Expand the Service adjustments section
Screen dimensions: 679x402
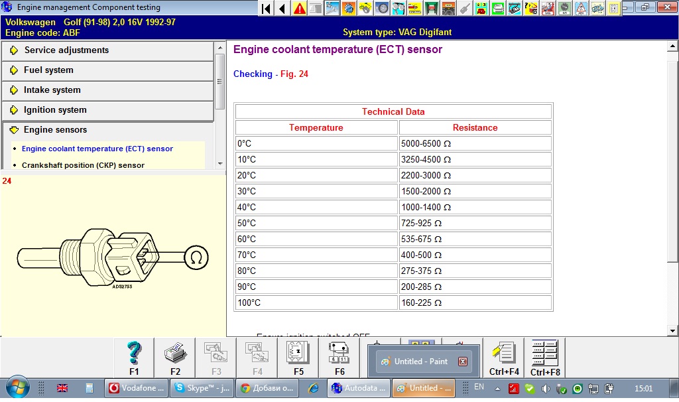[66, 50]
